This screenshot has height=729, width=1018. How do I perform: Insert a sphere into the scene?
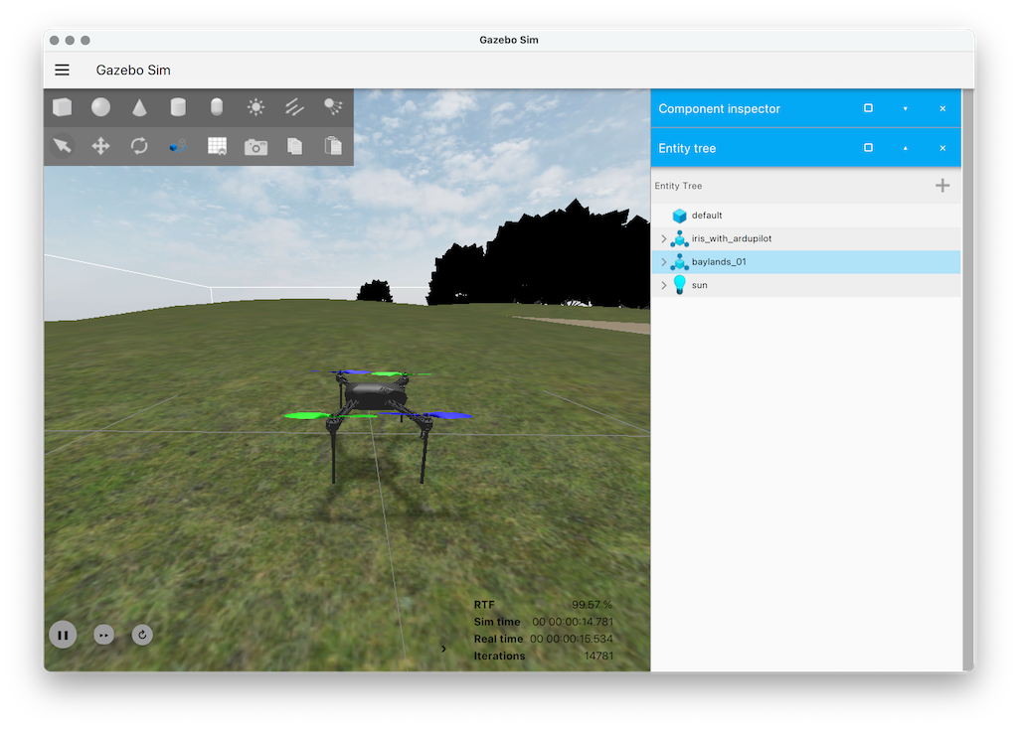[100, 106]
